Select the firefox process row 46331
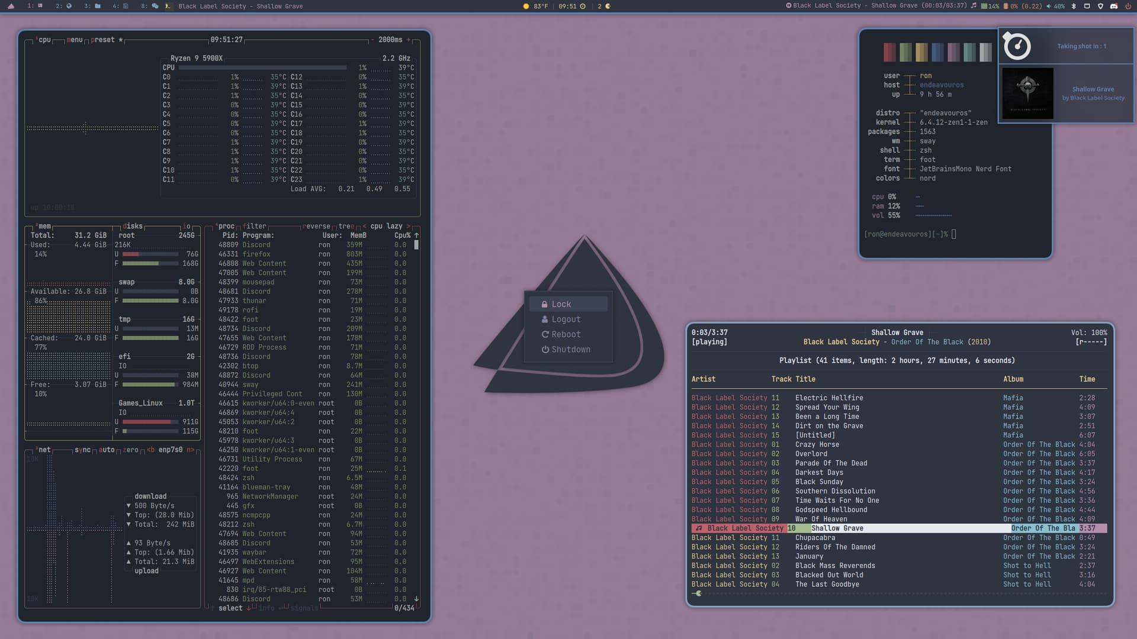1137x639 pixels. tap(312, 254)
